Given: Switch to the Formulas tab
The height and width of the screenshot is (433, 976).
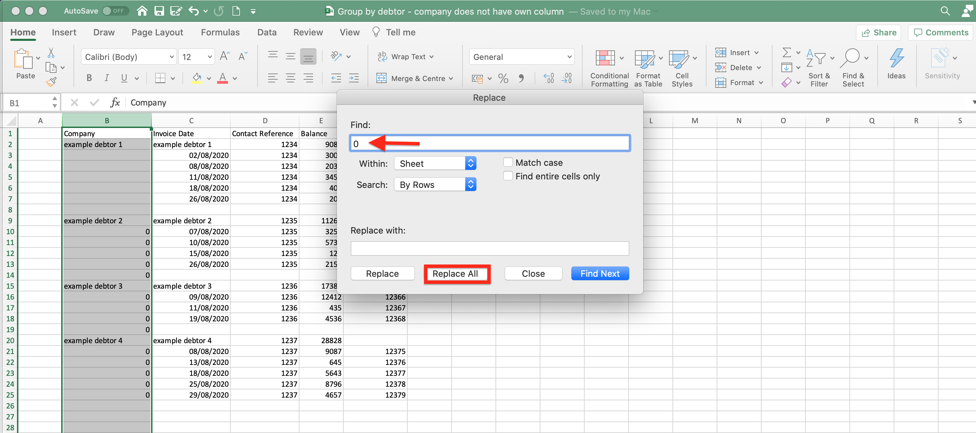Looking at the screenshot, I should click(x=220, y=32).
